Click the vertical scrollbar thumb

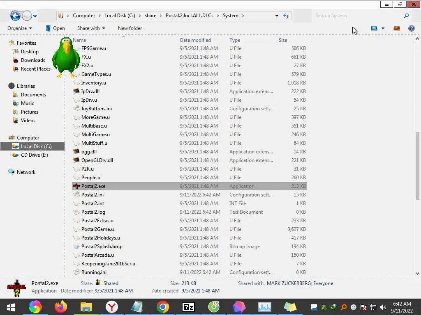coord(417,165)
